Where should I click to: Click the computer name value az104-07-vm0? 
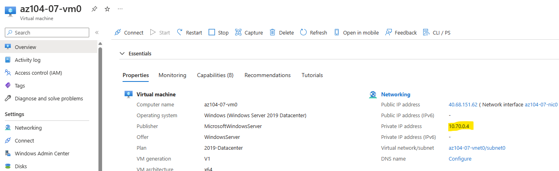coord(221,104)
